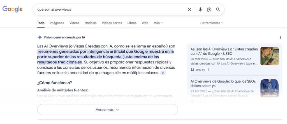The image size is (287, 124).
Task: Open the Imágenes tab
Action: pos(57,23)
